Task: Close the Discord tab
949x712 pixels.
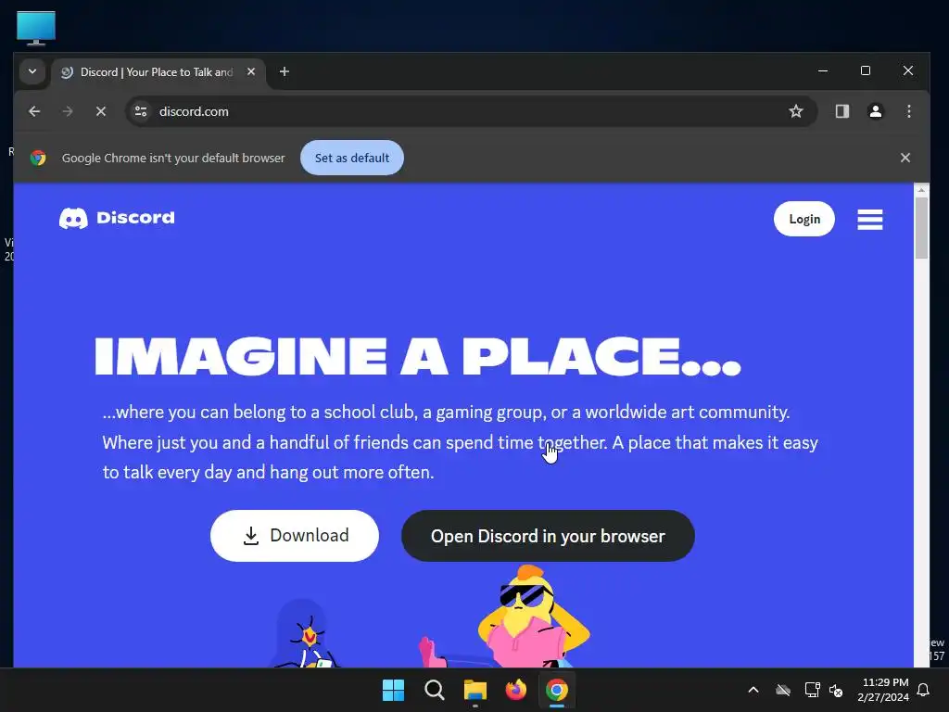Action: point(251,71)
